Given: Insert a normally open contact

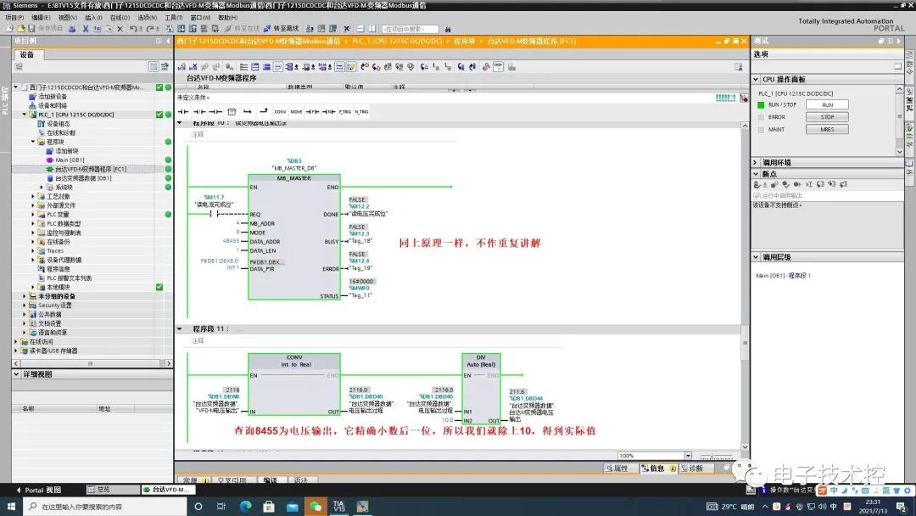Looking at the screenshot, I should pos(183,111).
